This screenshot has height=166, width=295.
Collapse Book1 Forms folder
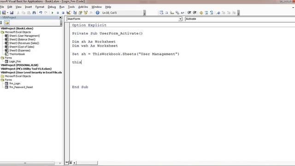[2, 58]
